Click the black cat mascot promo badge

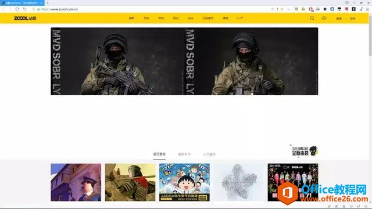point(305,151)
